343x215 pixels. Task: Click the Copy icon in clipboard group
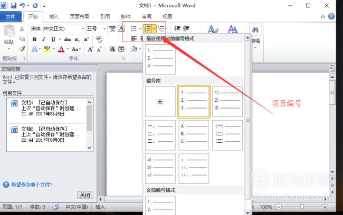coord(22,38)
